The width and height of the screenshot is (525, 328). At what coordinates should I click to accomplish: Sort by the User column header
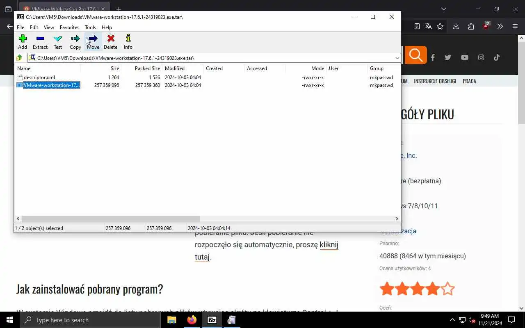click(347, 68)
